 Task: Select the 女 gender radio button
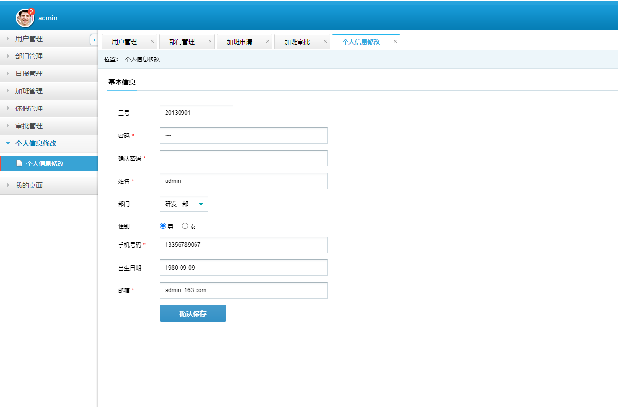pyautogui.click(x=185, y=226)
